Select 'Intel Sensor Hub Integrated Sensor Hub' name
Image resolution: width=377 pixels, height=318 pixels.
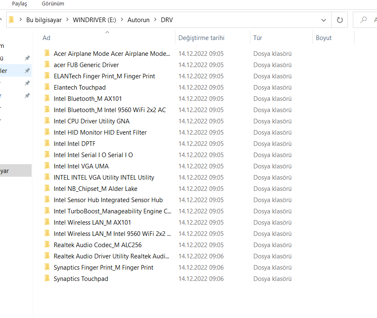tap(108, 200)
